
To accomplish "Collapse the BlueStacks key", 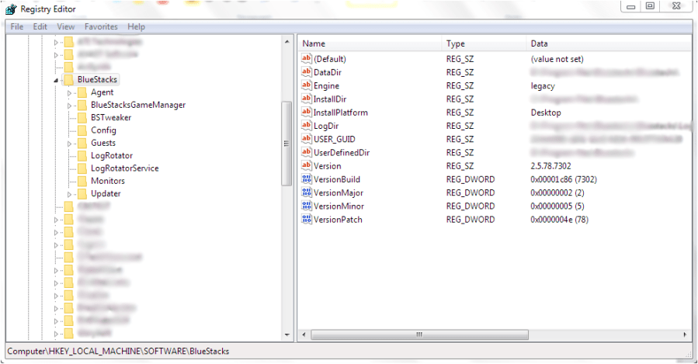I will click(x=56, y=80).
